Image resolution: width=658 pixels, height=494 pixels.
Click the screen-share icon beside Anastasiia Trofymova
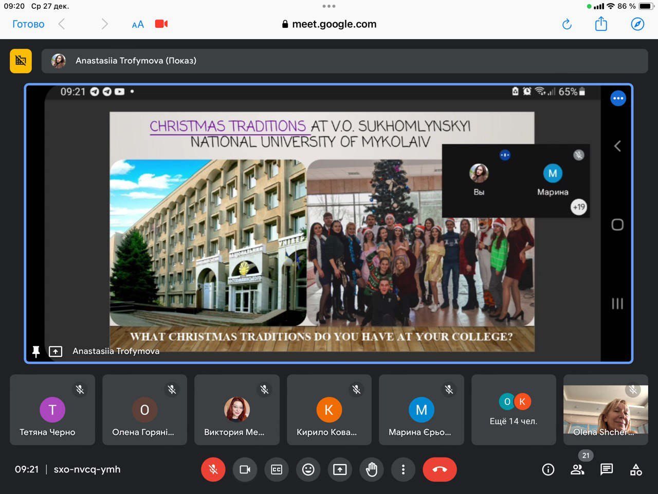click(56, 351)
